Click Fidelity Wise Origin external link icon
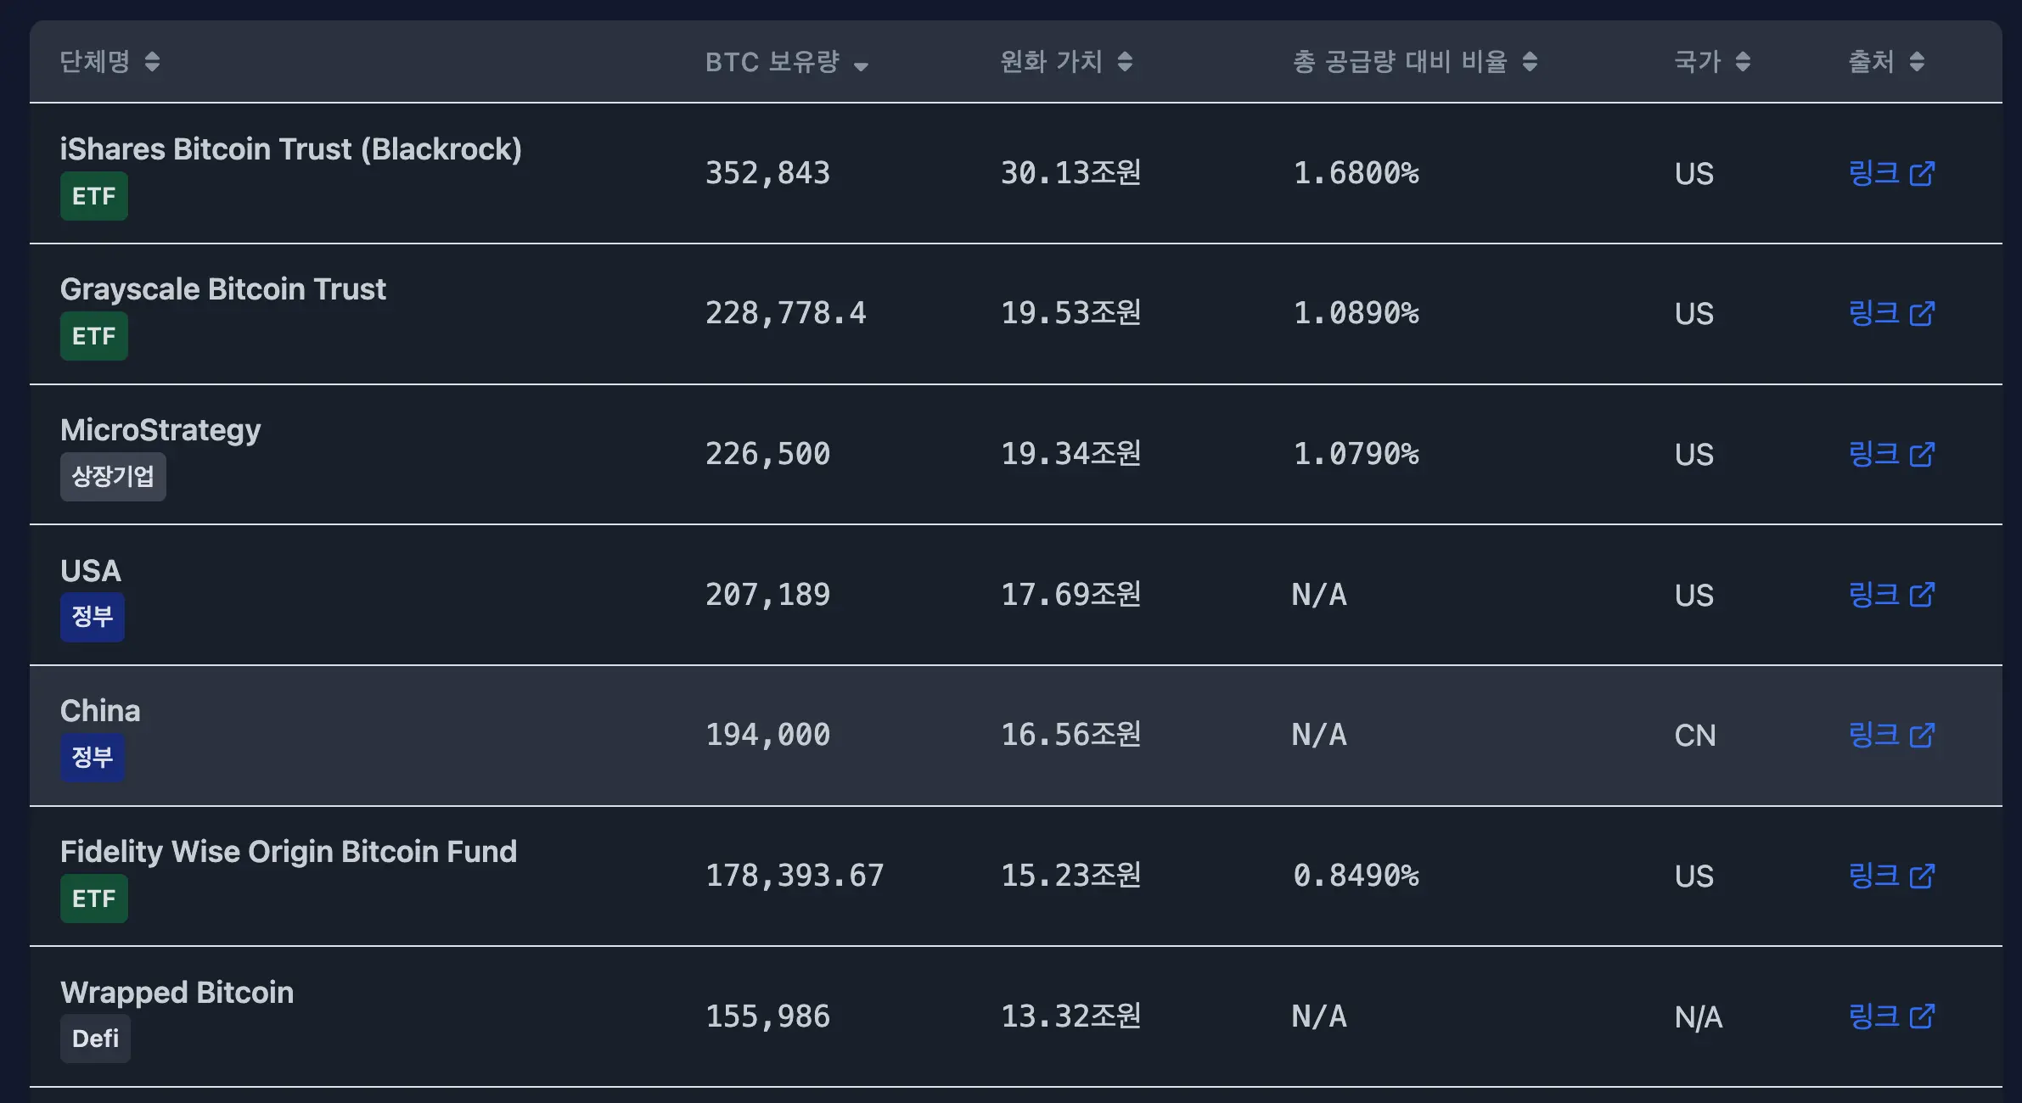2022x1103 pixels. pos(1922,876)
